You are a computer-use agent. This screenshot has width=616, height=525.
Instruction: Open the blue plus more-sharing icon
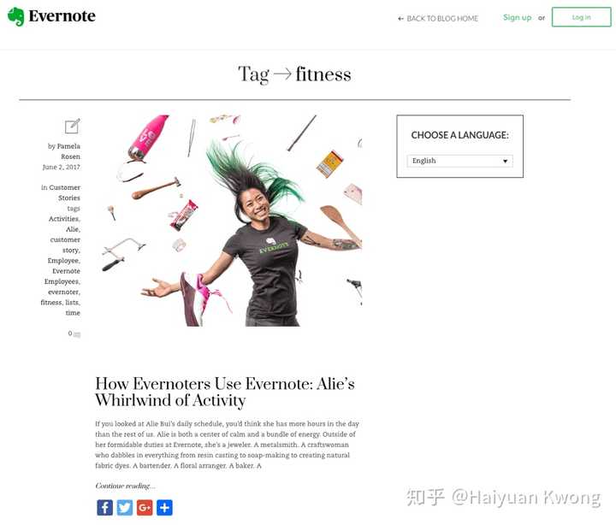pos(164,507)
